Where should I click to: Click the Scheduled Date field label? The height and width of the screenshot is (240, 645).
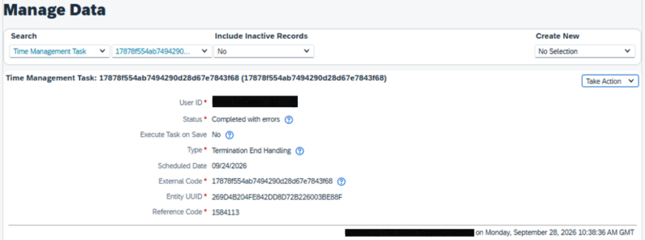[x=182, y=166]
